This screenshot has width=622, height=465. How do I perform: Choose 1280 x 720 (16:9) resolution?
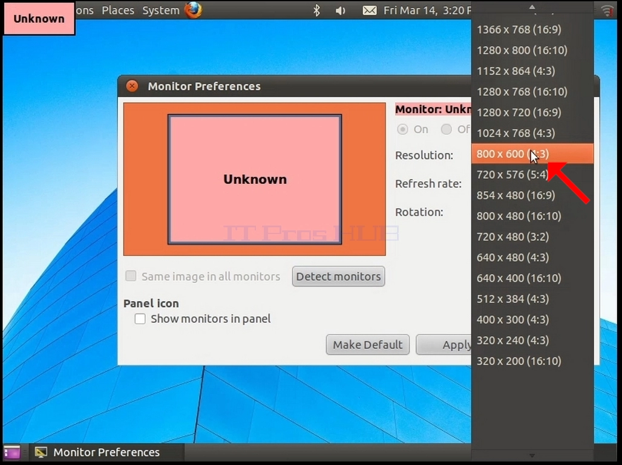pyautogui.click(x=532, y=112)
